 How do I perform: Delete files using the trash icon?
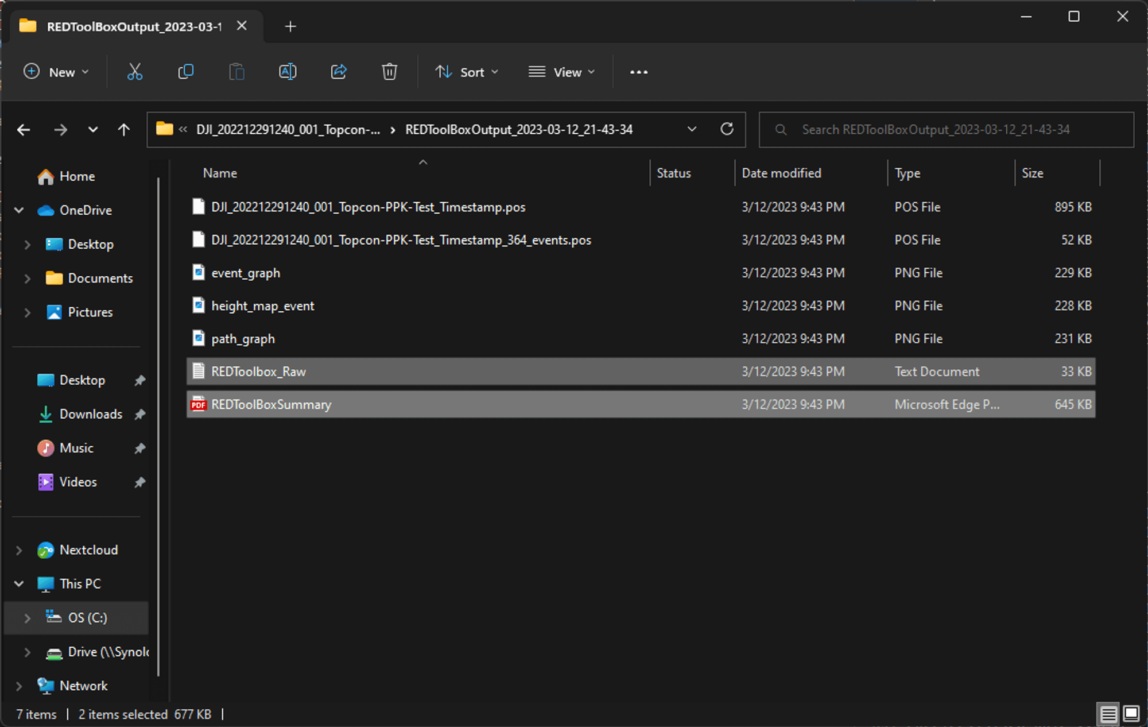click(390, 72)
